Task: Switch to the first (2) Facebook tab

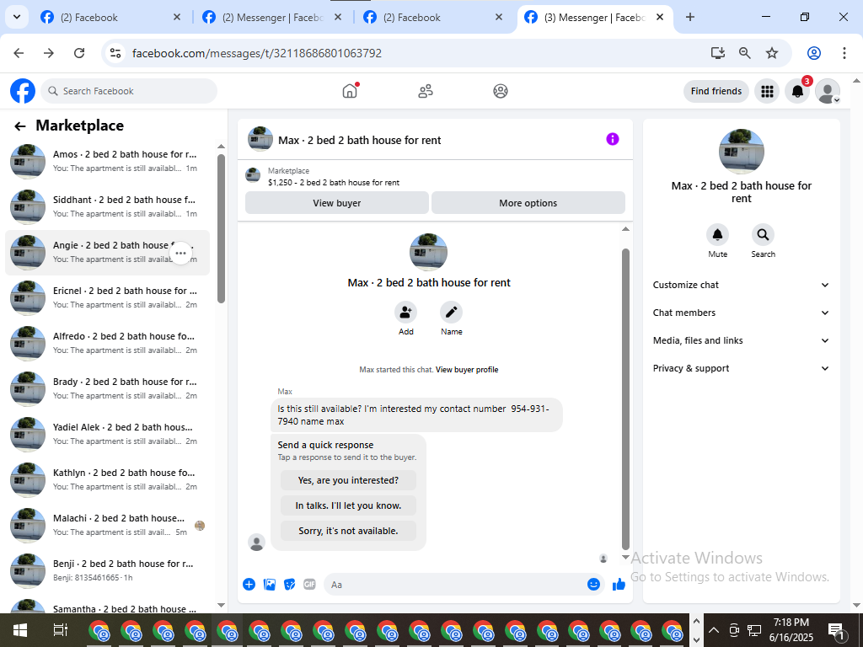Action: coord(110,18)
